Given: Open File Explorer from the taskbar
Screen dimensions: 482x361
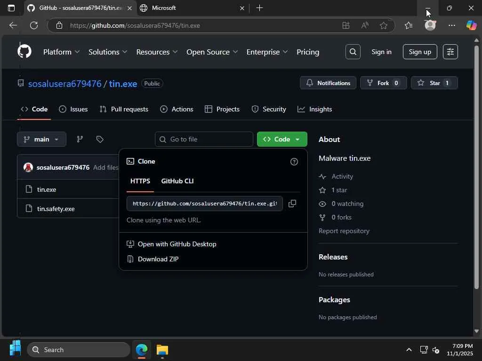Looking at the screenshot, I should click(x=162, y=350).
